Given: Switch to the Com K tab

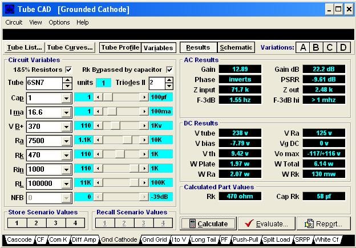Looking at the screenshot, I should point(58,239).
